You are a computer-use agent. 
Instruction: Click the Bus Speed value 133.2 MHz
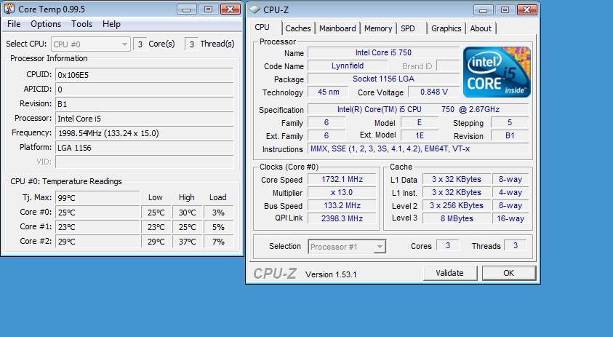(342, 205)
